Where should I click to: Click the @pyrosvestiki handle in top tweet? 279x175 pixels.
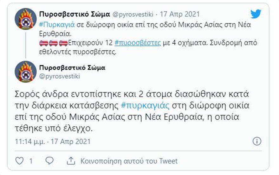click(x=133, y=14)
